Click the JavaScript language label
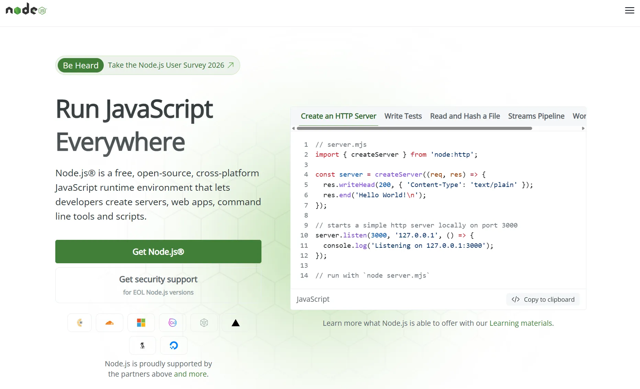 click(313, 299)
